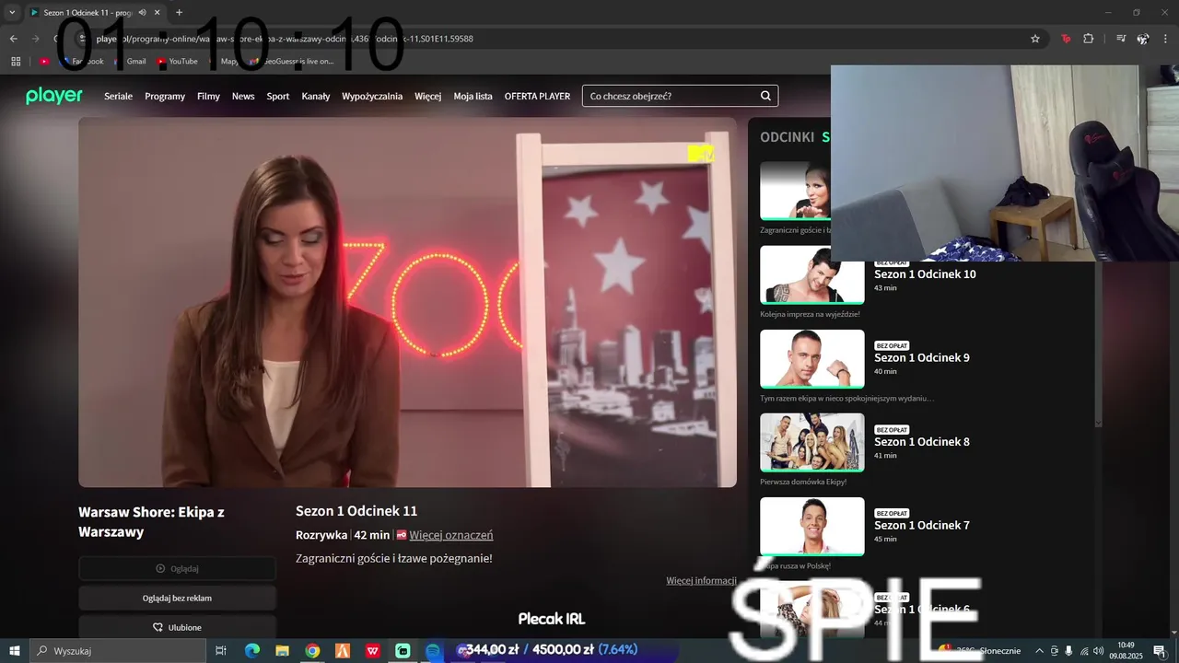Image resolution: width=1179 pixels, height=663 pixels.
Task: Click the Rozrywka genre label
Action: tap(321, 535)
